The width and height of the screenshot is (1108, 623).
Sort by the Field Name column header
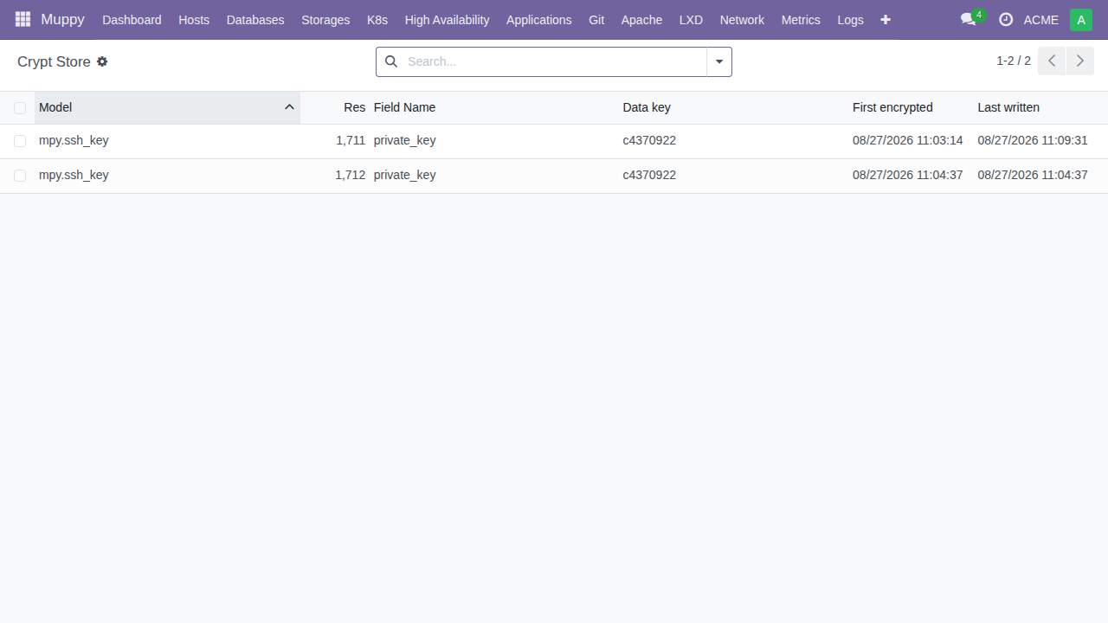point(404,107)
